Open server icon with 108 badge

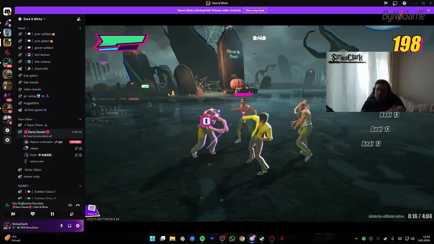[7, 62]
